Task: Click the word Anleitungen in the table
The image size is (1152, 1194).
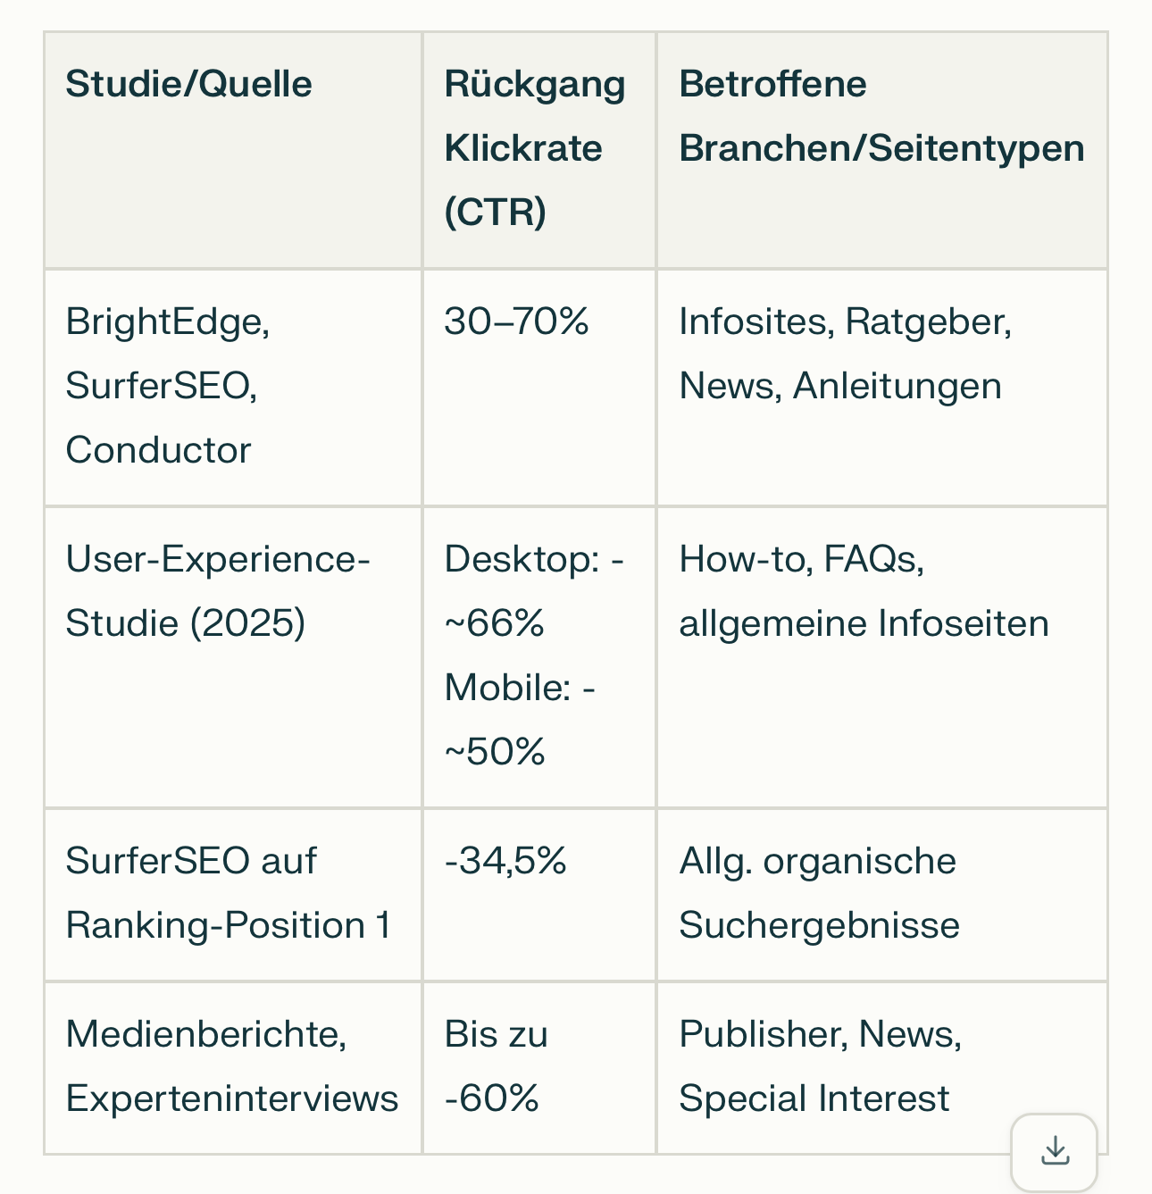Action: (x=897, y=386)
